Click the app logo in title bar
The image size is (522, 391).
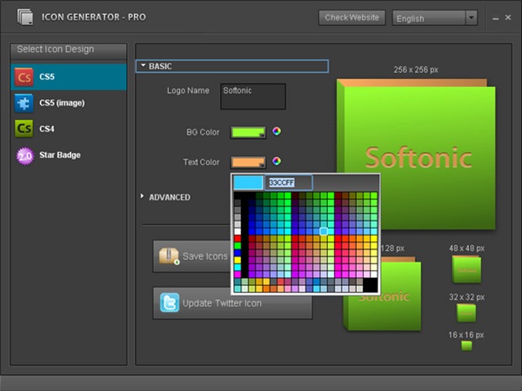pyautogui.click(x=25, y=17)
